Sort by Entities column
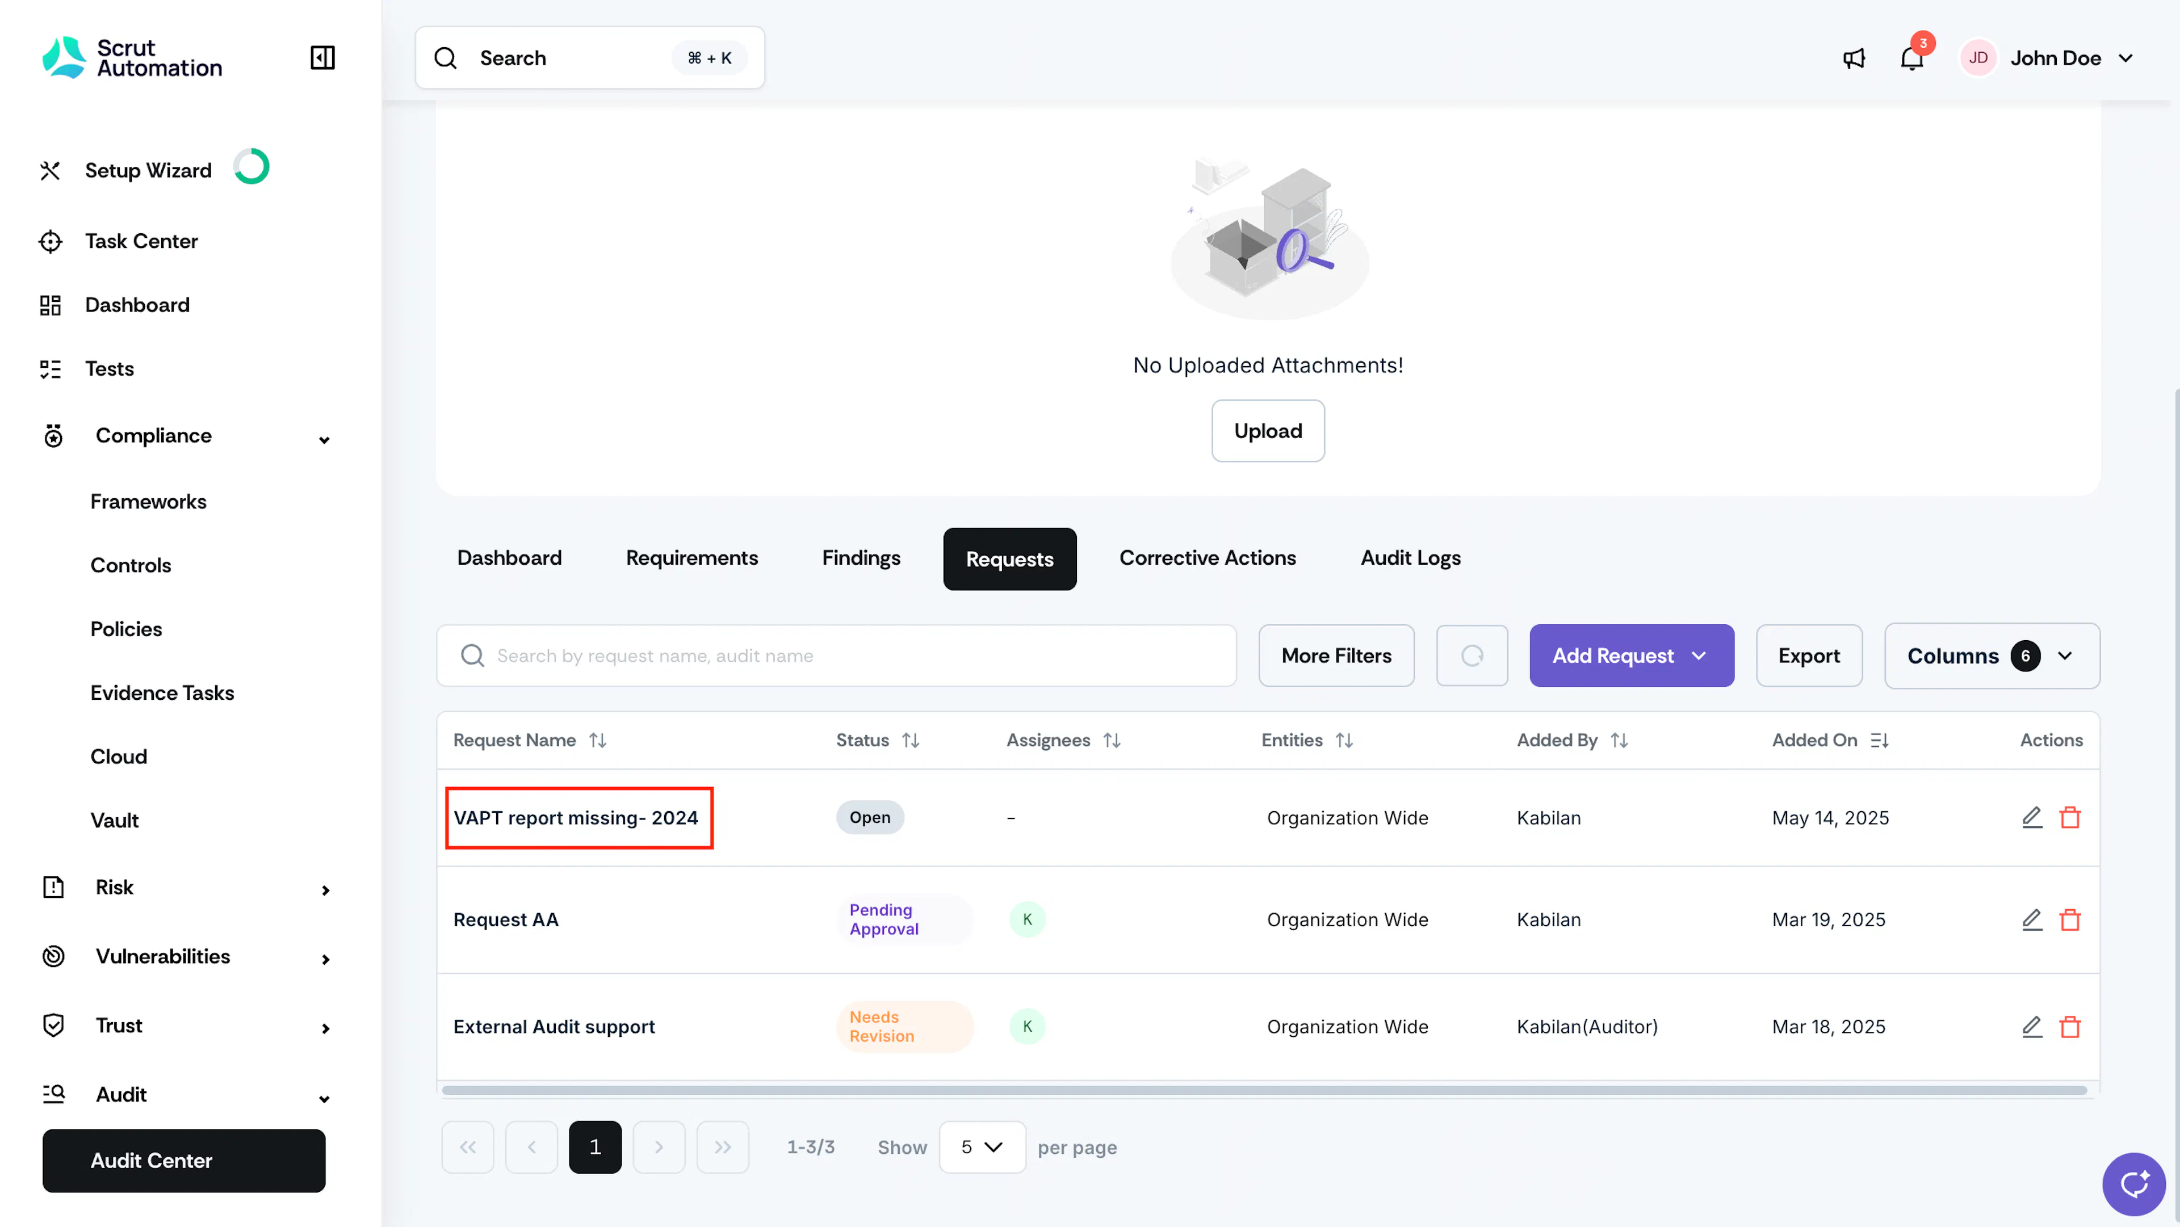 coord(1344,741)
